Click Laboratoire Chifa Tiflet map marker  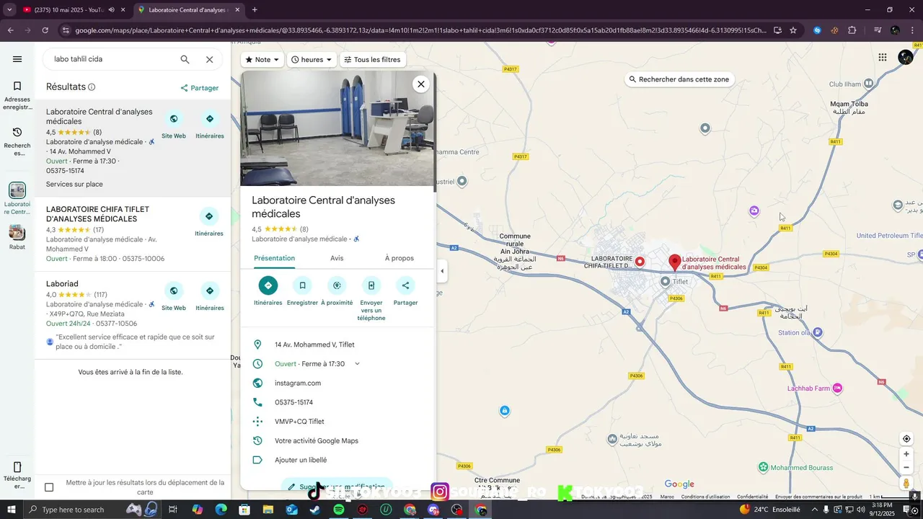click(640, 262)
